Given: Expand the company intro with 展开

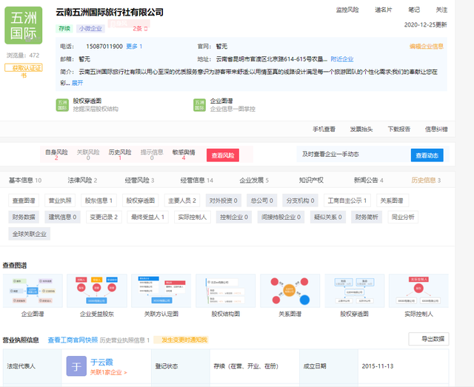Looking at the screenshot, I should [77, 83].
